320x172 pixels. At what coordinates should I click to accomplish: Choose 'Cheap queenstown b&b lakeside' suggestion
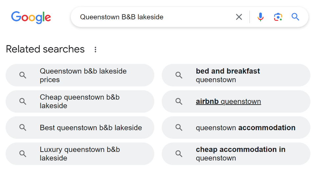point(80,101)
